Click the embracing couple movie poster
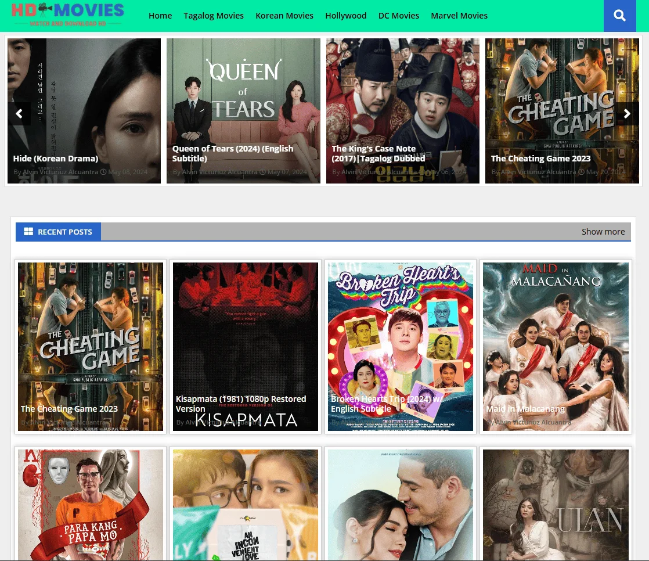649x561 pixels. point(400,505)
